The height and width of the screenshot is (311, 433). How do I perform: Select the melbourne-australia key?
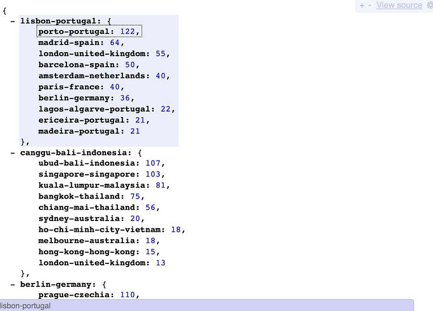pyautogui.click(x=87, y=241)
